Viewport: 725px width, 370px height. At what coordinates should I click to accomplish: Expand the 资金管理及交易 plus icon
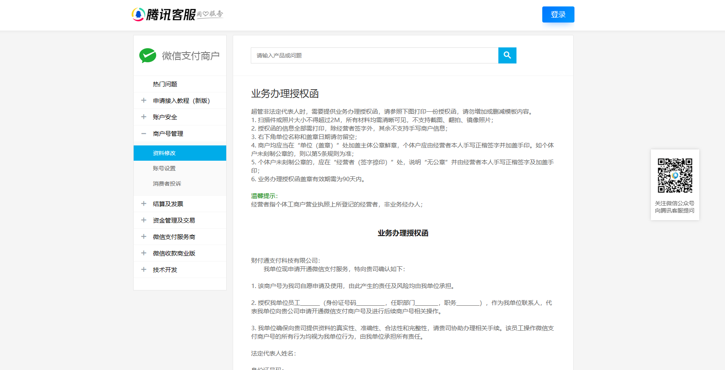144,220
